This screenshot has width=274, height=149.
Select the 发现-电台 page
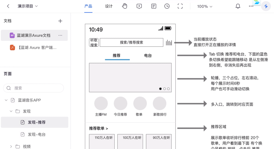click(x=37, y=134)
